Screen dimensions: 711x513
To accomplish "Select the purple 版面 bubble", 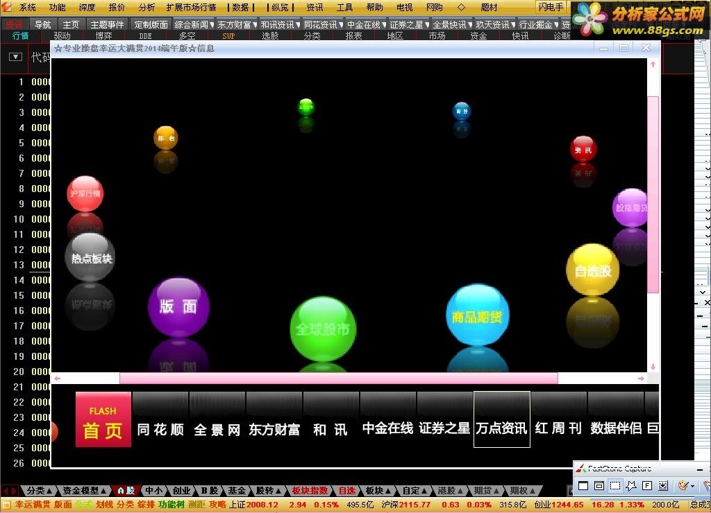I will (178, 307).
